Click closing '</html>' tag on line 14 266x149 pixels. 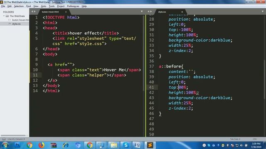click(51, 91)
